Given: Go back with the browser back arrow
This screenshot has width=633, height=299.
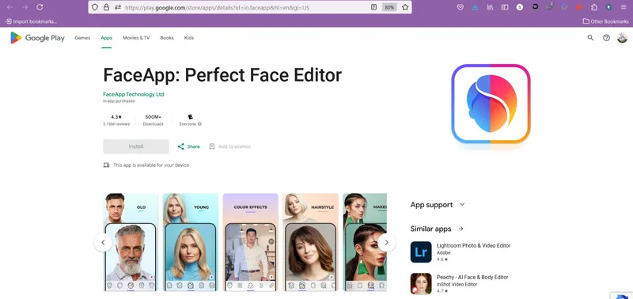Looking at the screenshot, I should [10, 7].
